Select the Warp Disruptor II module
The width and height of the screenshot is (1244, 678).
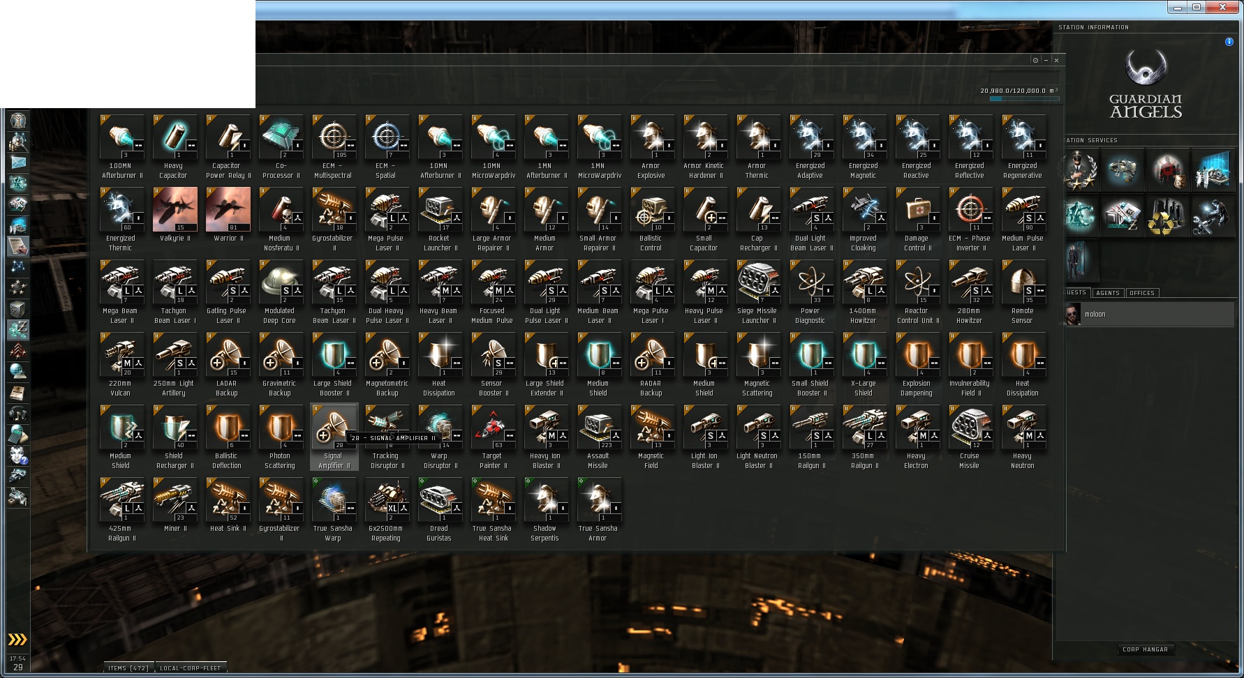(439, 437)
